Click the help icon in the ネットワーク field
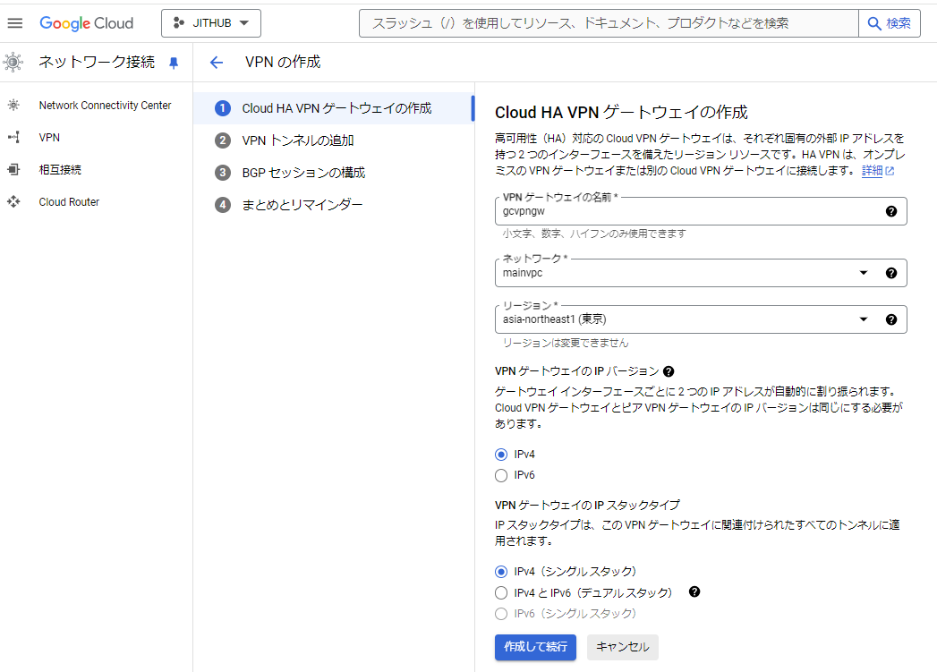Screen dimensions: 937x672 click(x=890, y=273)
